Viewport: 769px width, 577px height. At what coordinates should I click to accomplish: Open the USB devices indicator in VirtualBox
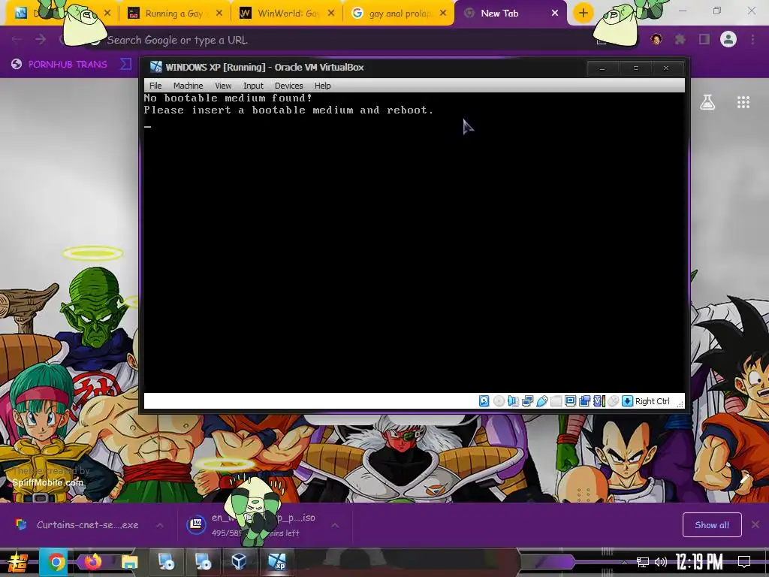pyautogui.click(x=542, y=401)
